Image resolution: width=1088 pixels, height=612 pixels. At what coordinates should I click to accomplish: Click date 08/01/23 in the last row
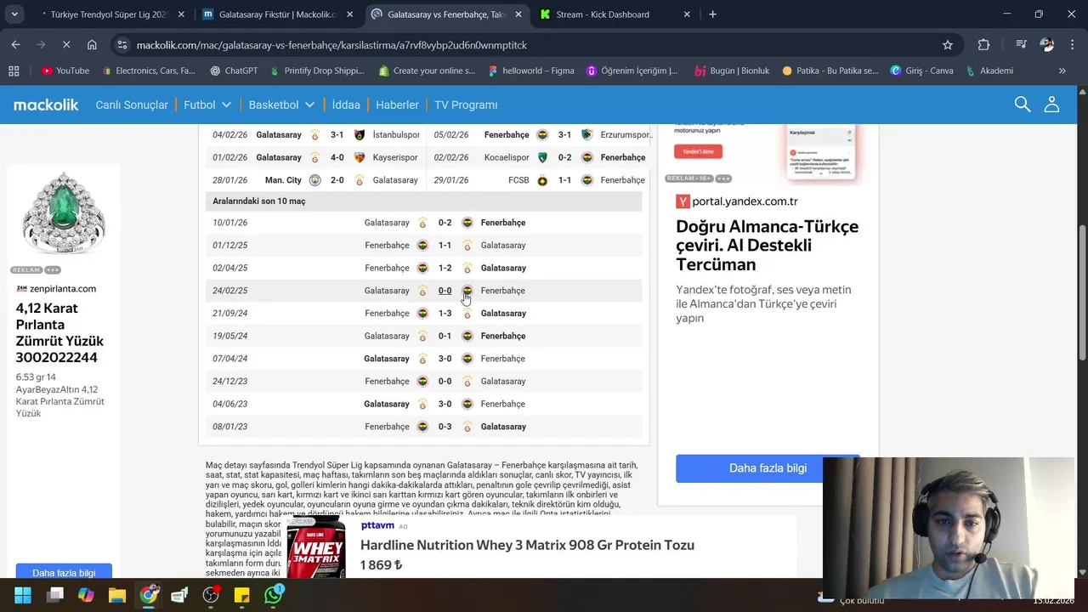pyautogui.click(x=229, y=427)
